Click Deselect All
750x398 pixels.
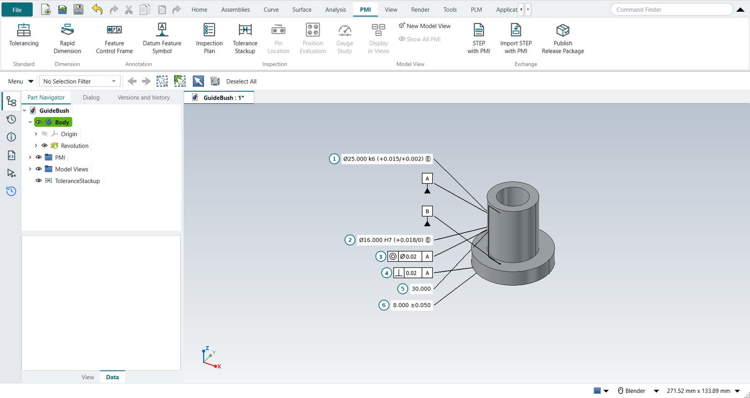(241, 81)
